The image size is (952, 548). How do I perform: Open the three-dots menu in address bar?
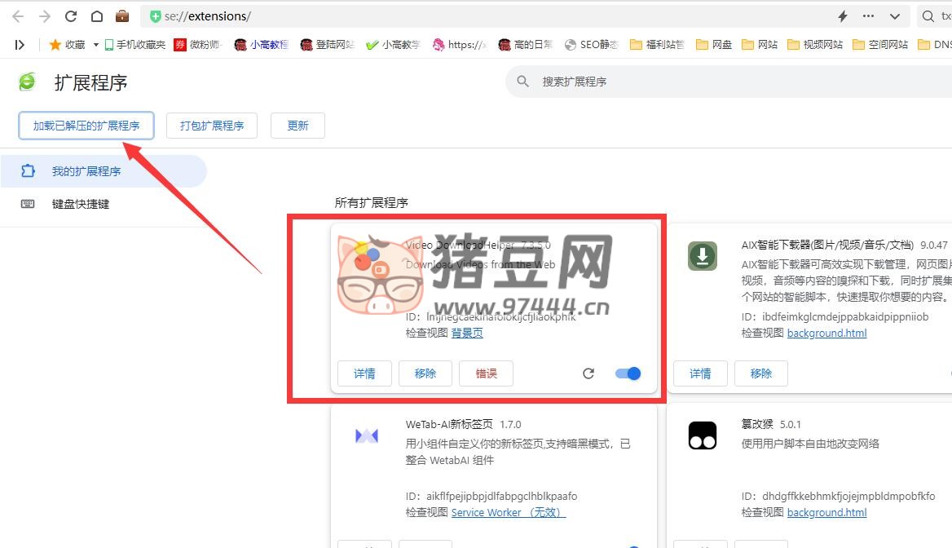click(868, 16)
